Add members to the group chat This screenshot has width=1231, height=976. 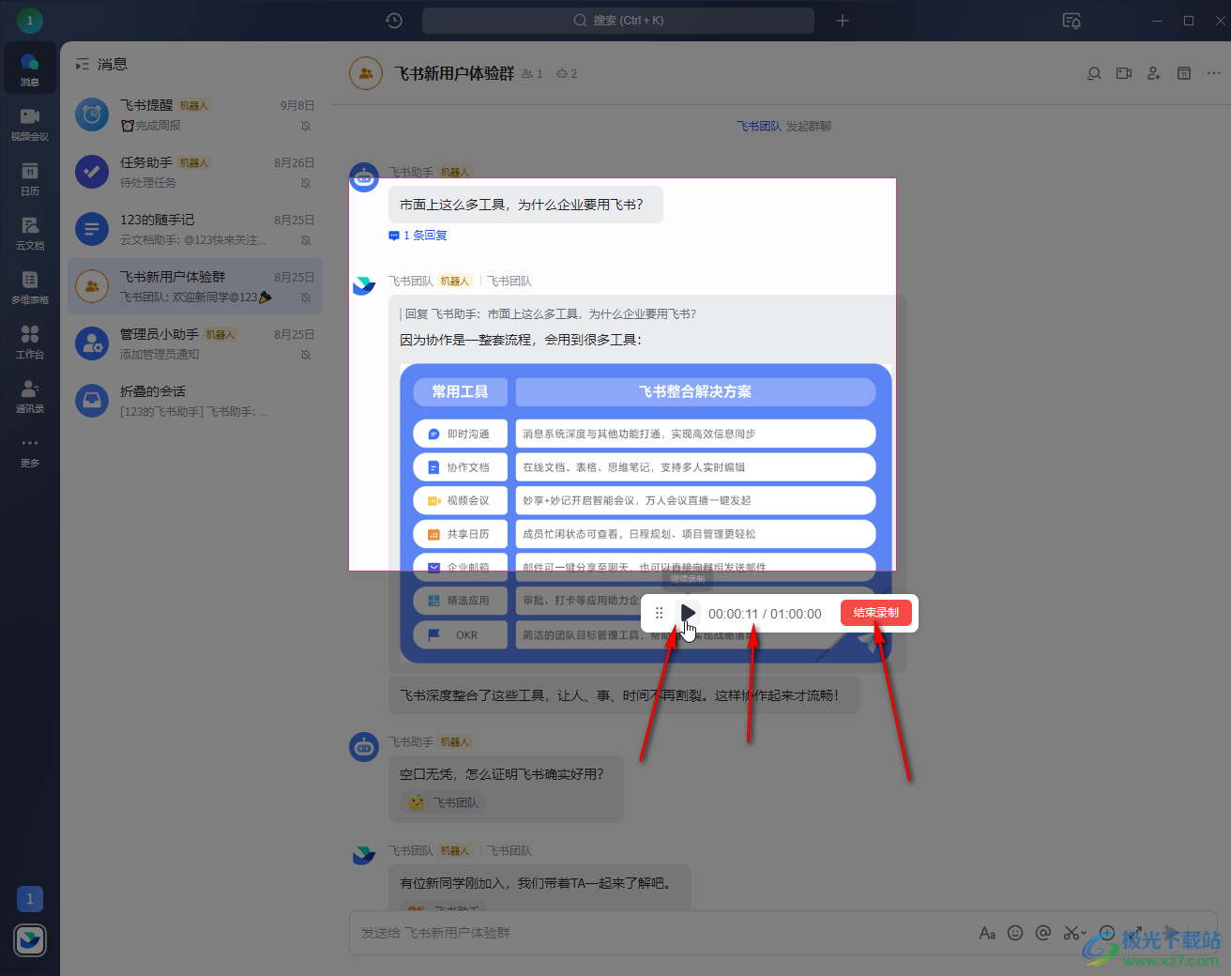pyautogui.click(x=1154, y=73)
